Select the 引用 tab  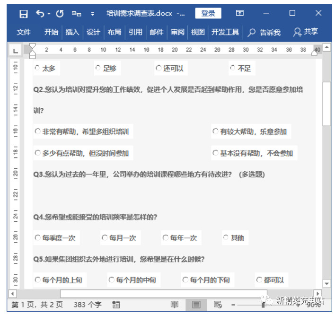pos(135,32)
